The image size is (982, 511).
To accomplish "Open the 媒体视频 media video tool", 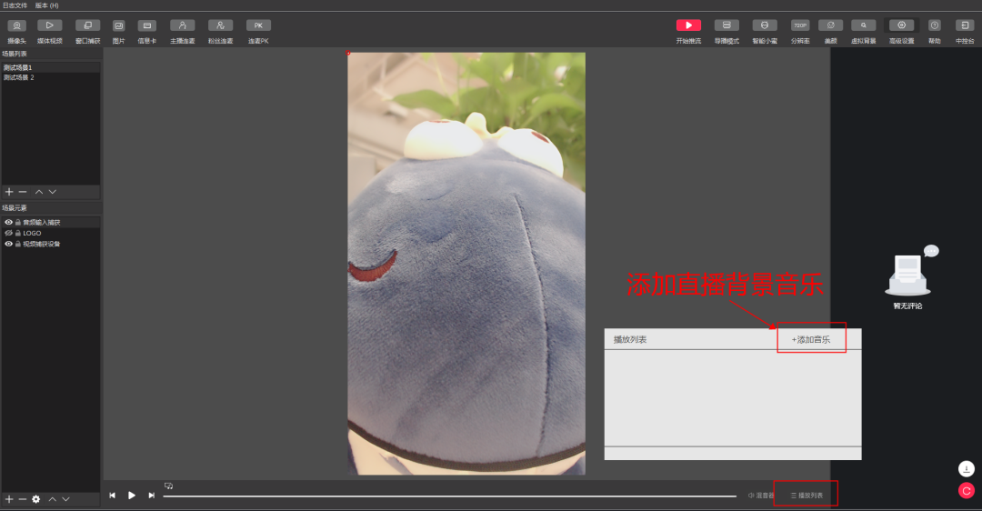I will pos(49,31).
